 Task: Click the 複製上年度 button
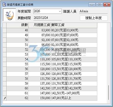tap(94, 18)
